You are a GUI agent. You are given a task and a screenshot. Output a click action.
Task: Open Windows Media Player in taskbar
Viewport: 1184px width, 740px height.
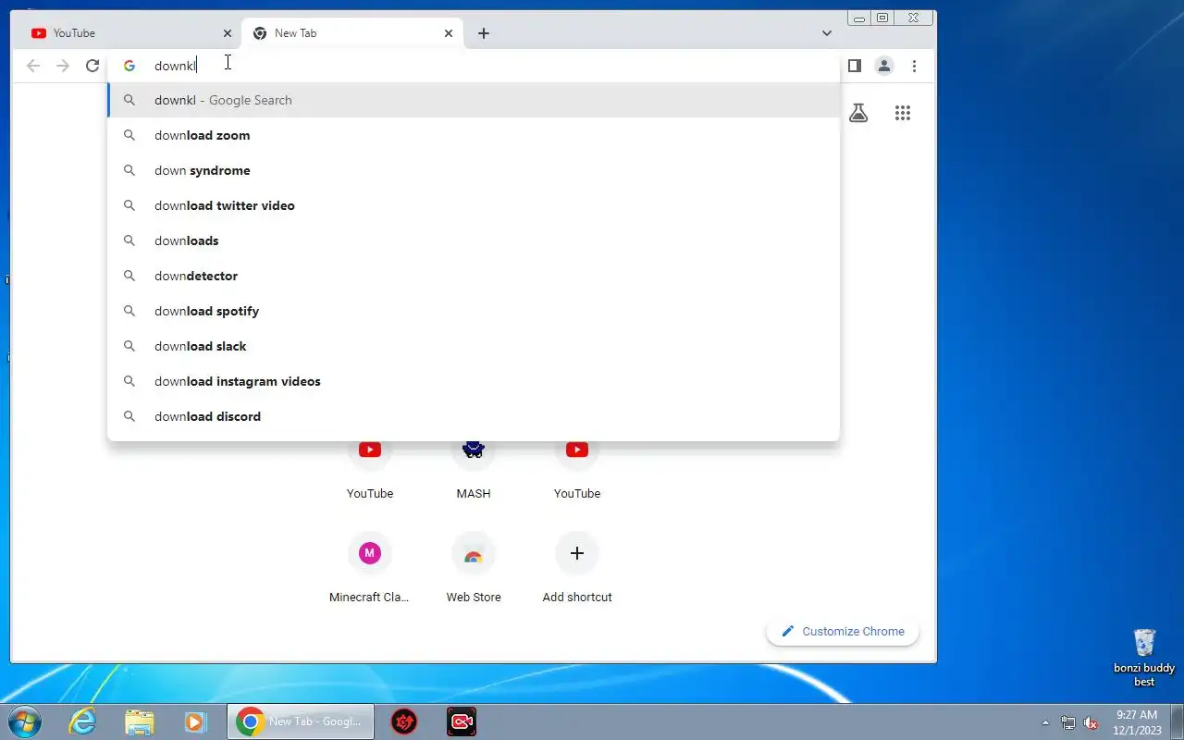pyautogui.click(x=194, y=721)
